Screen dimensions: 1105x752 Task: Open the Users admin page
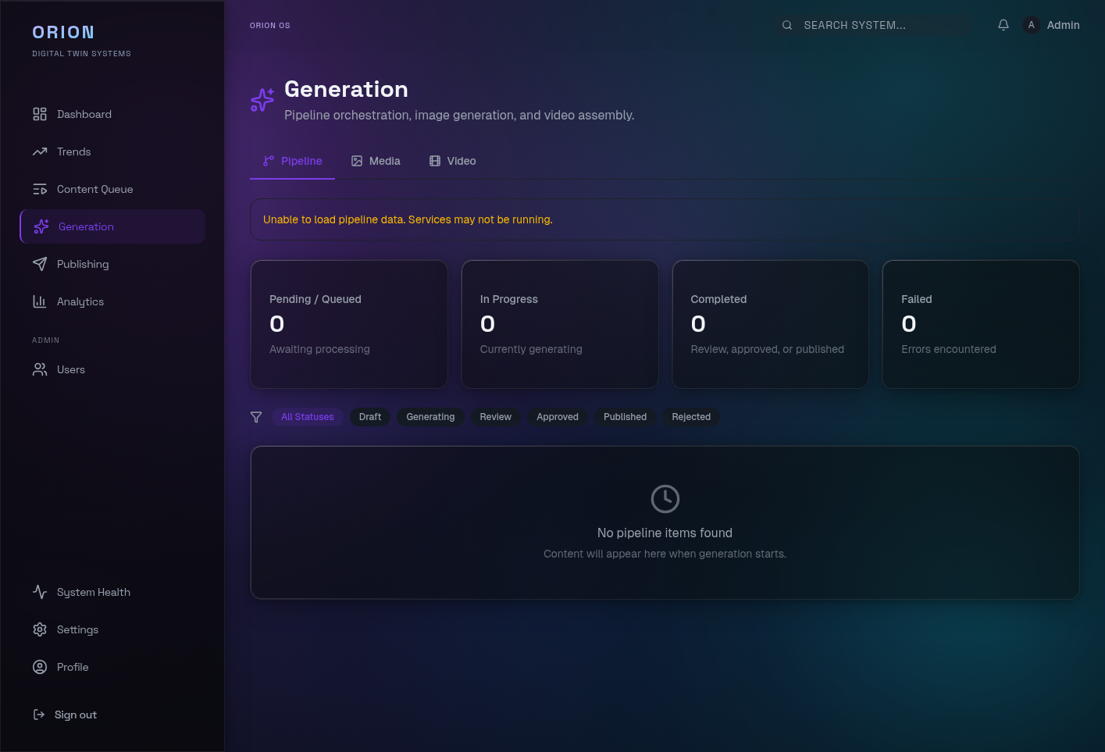[x=70, y=369]
